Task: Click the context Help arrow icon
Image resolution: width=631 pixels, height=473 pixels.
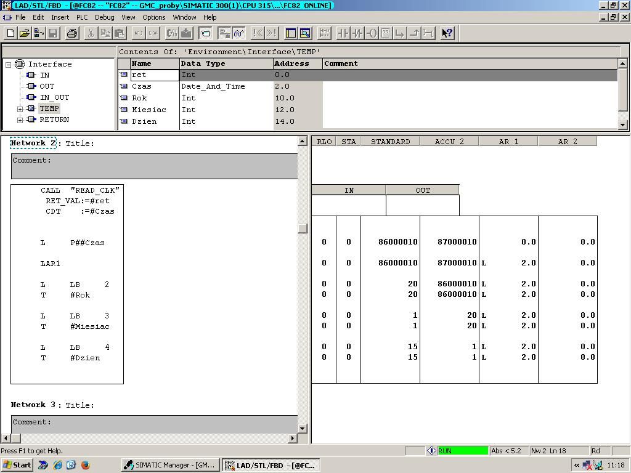Action: pos(447,33)
